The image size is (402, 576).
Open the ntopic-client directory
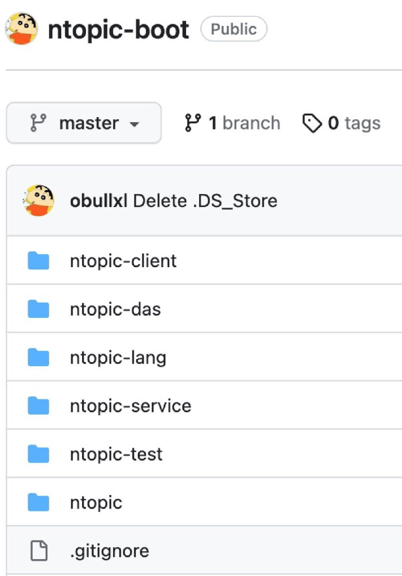click(x=123, y=261)
